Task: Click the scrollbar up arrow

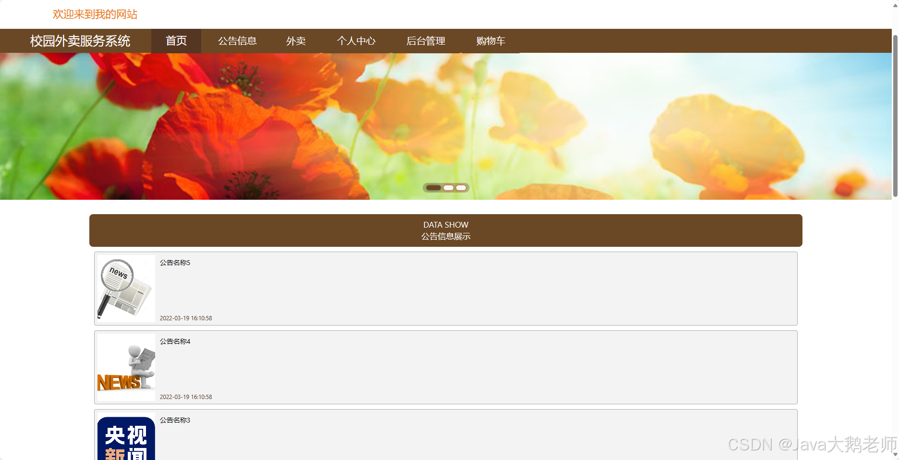Action: tap(895, 5)
